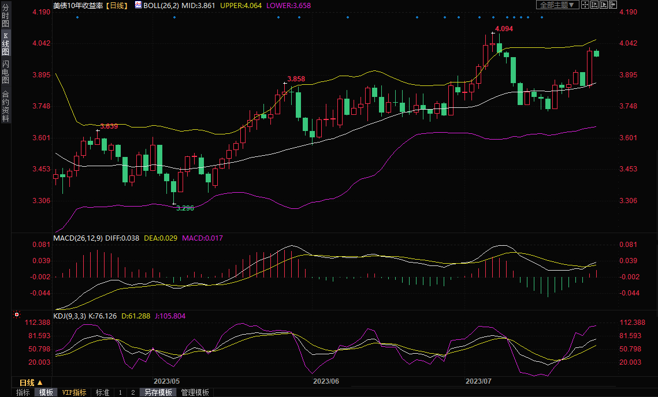
Task: Toggle template slot 1
Action: (120, 392)
